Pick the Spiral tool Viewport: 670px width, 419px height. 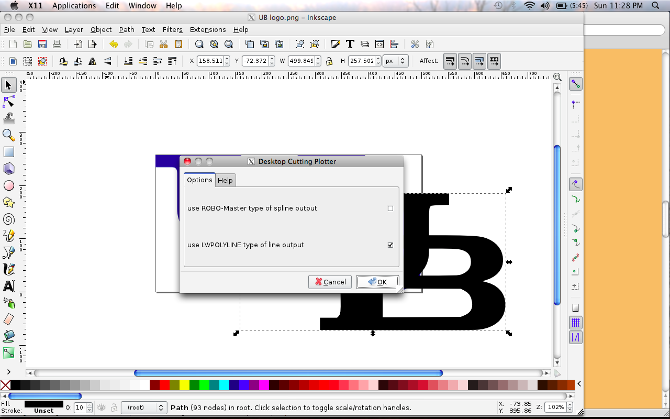coord(9,219)
